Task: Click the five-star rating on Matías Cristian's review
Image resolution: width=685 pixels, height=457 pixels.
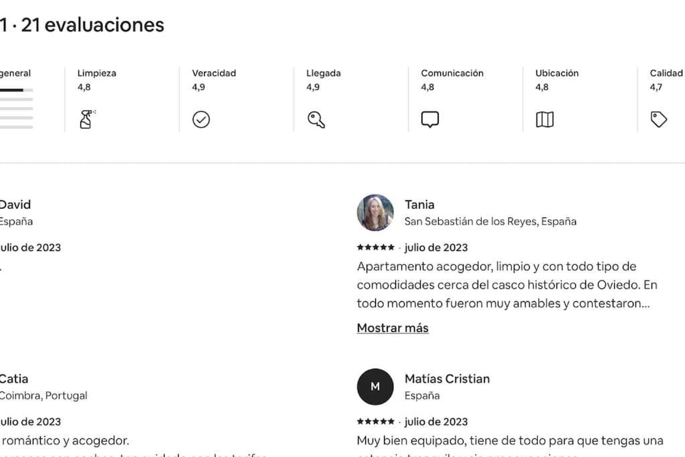Action: (376, 422)
